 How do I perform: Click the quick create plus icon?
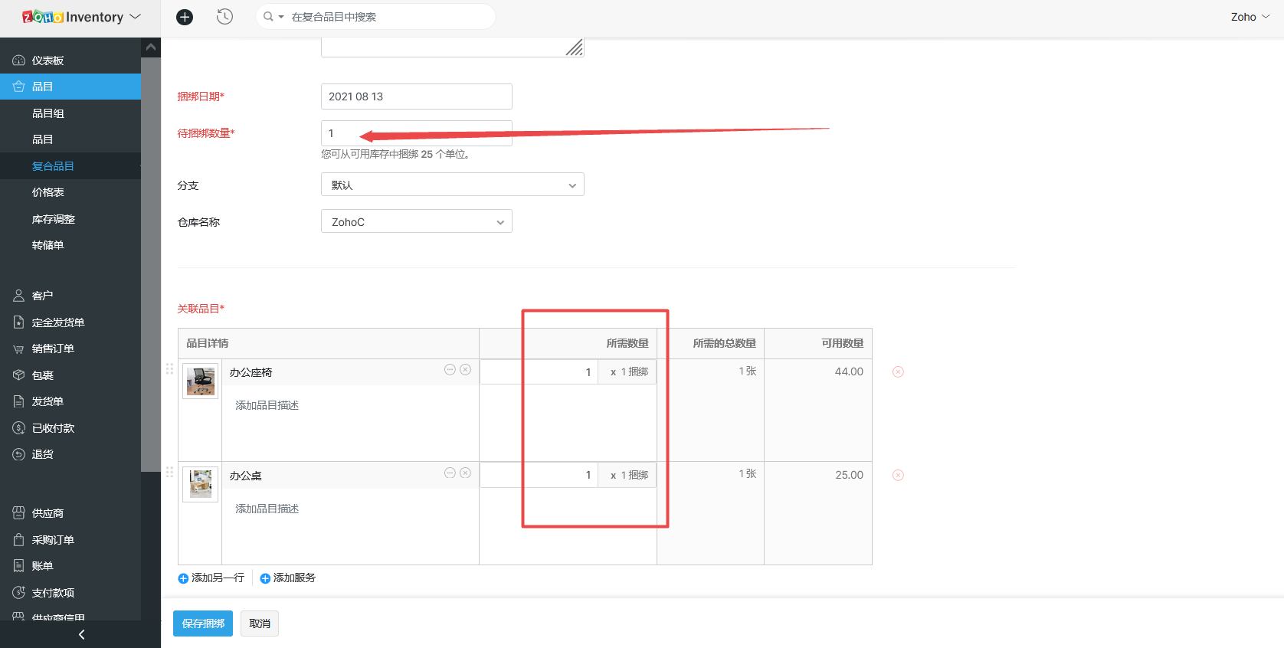click(185, 17)
